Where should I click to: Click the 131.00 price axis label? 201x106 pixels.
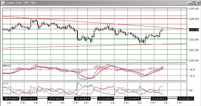[x=194, y=50]
